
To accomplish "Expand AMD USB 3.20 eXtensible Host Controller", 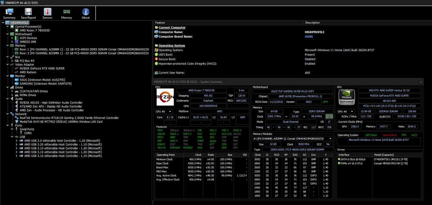I will (17, 144).
